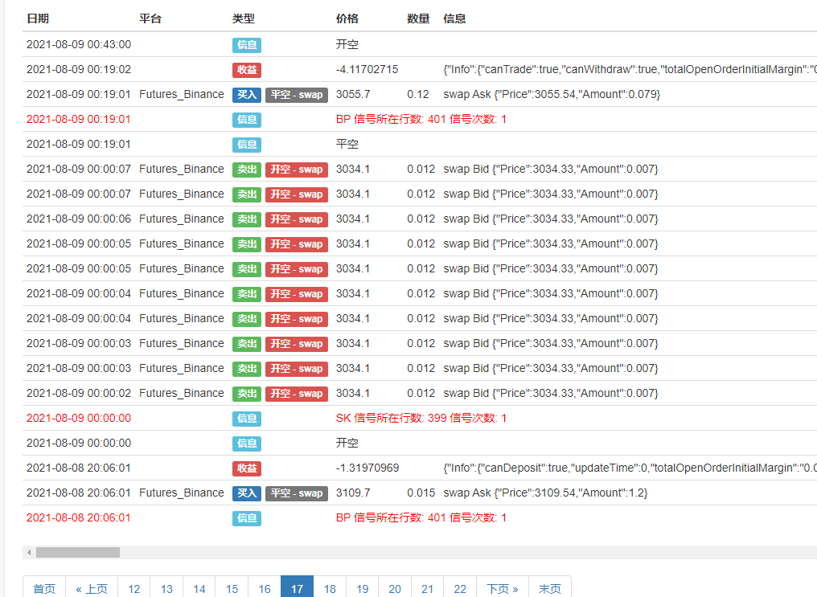Click the 平台 column header
This screenshot has height=597, width=817.
[150, 18]
